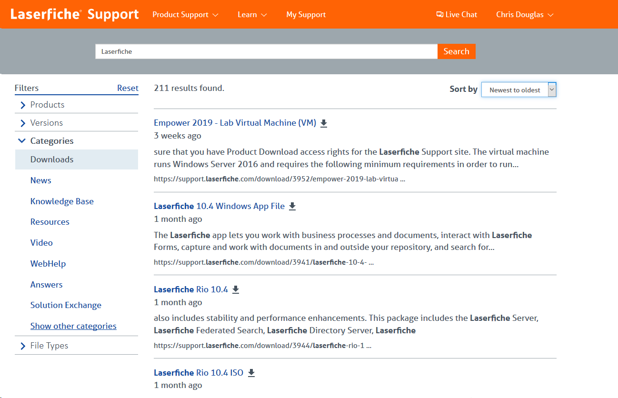Select the WebHelp category filter
Image resolution: width=618 pixels, height=398 pixels.
coord(48,264)
